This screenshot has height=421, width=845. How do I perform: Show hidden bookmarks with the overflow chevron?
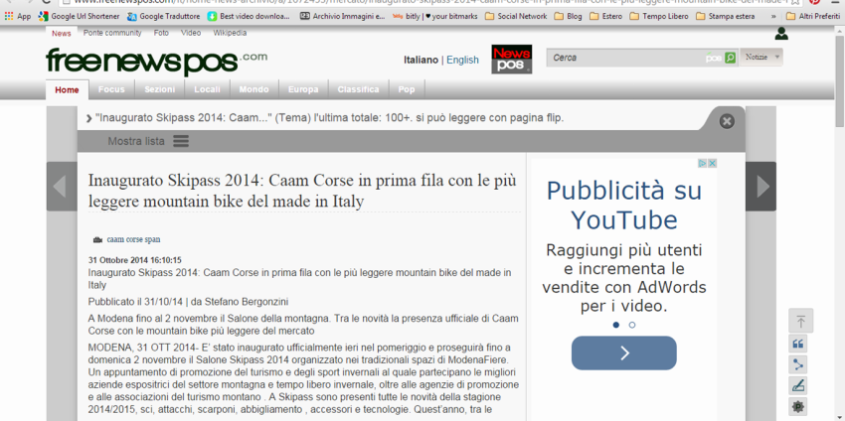pyautogui.click(x=773, y=16)
